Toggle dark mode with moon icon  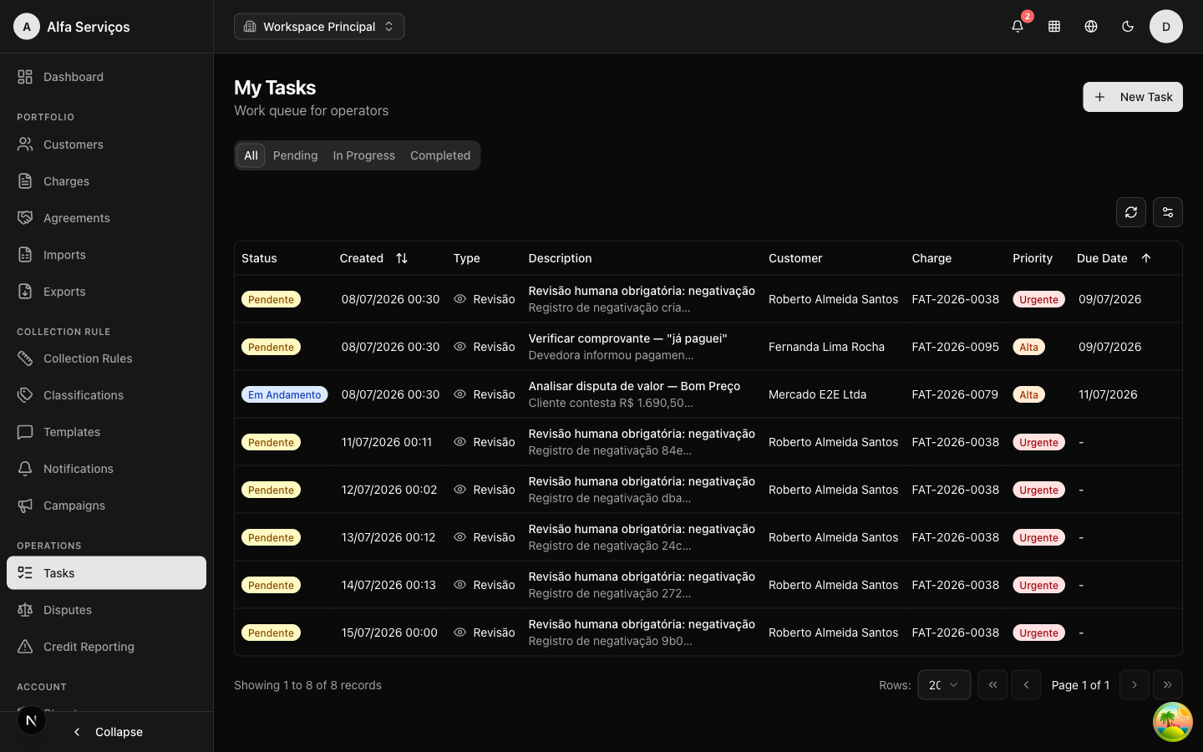tap(1128, 26)
